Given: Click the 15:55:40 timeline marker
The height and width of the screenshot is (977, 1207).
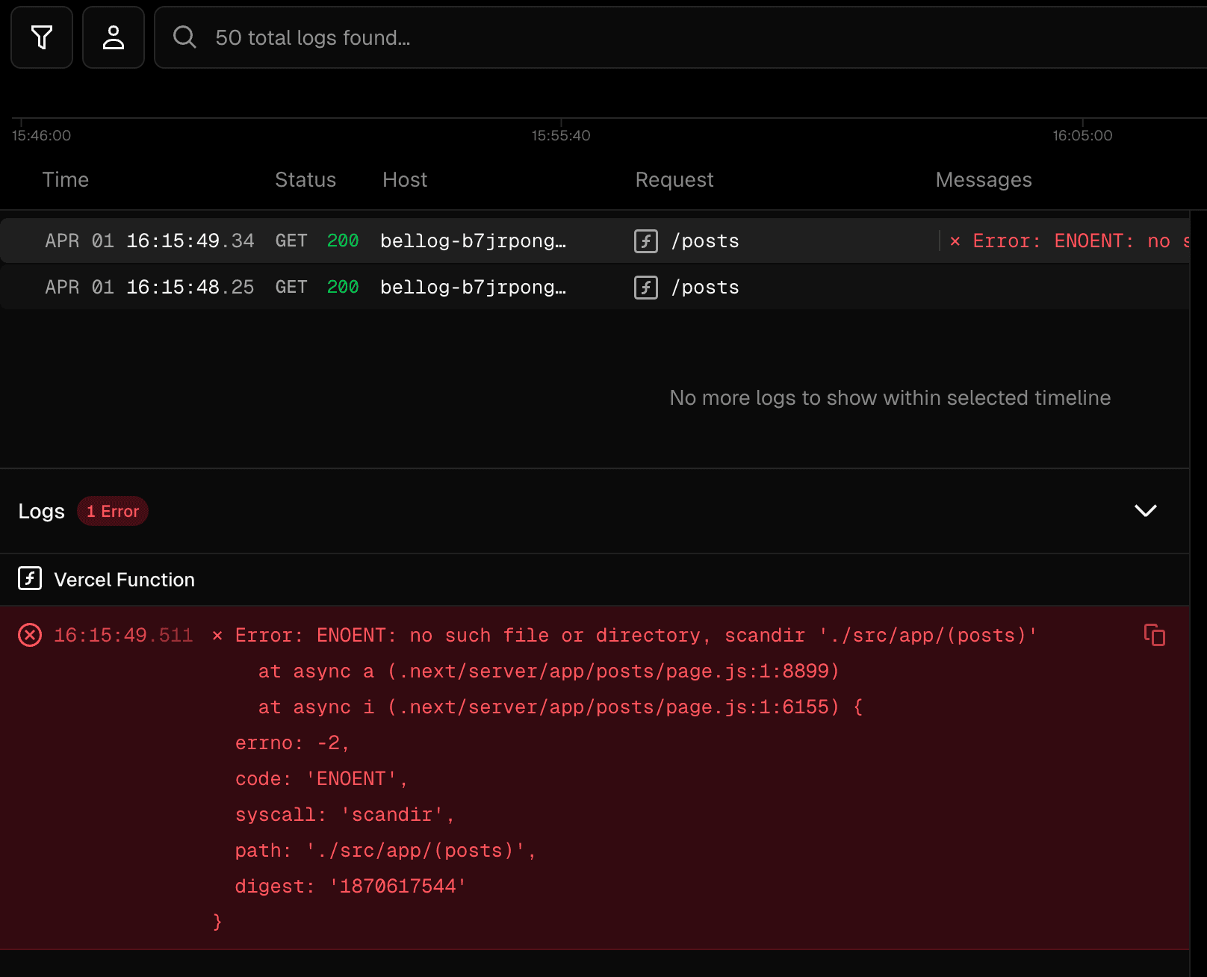Looking at the screenshot, I should pos(561,135).
